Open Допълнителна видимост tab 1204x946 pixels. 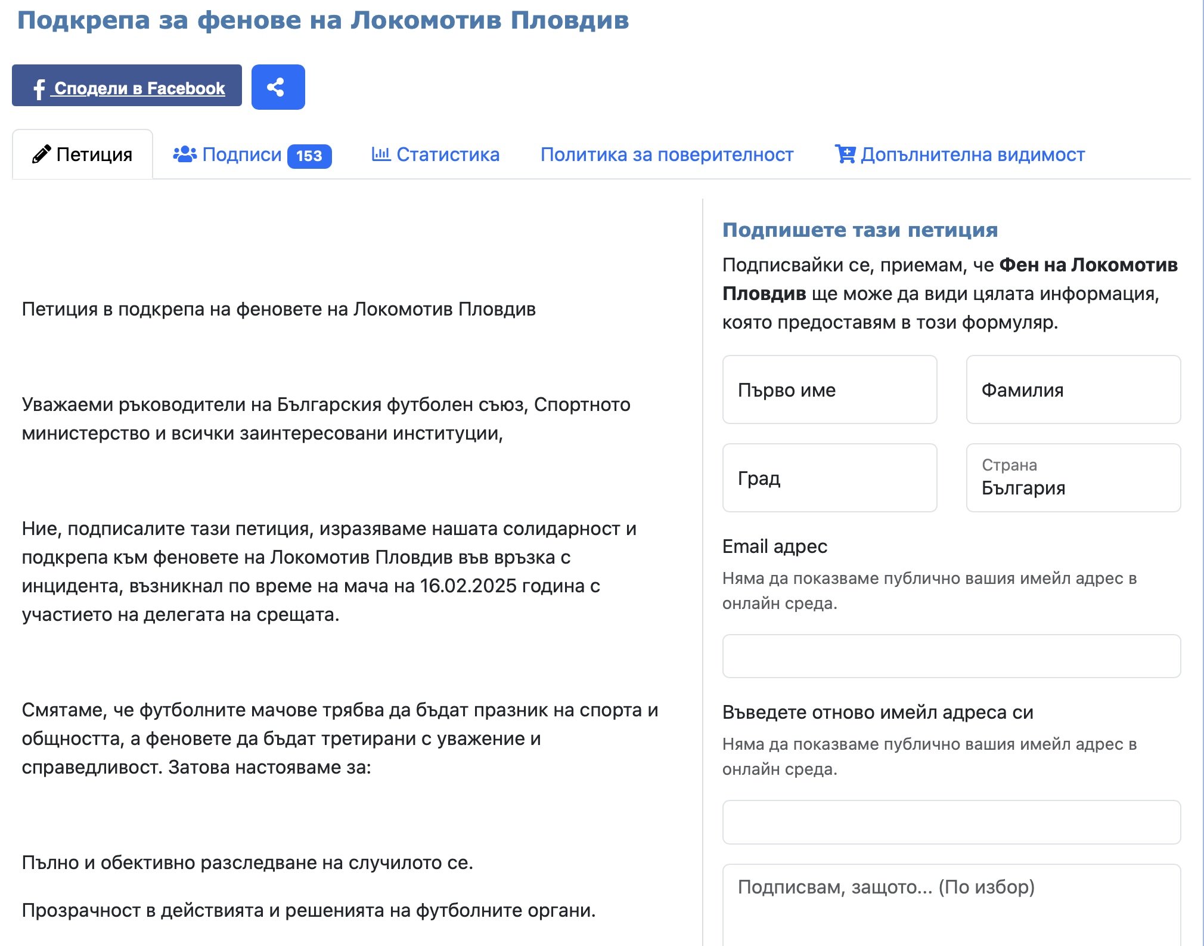[x=960, y=154]
